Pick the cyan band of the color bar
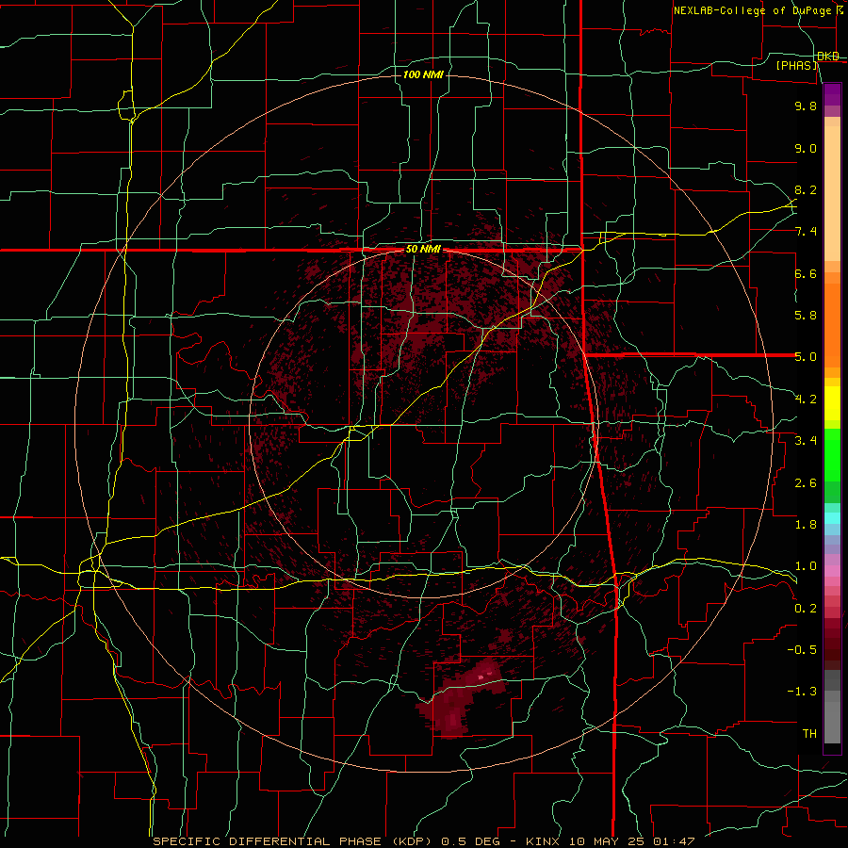Image resolution: width=848 pixels, height=848 pixels. pos(832,518)
